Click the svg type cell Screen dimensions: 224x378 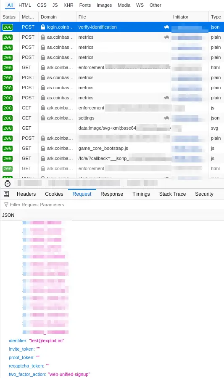[215, 128]
